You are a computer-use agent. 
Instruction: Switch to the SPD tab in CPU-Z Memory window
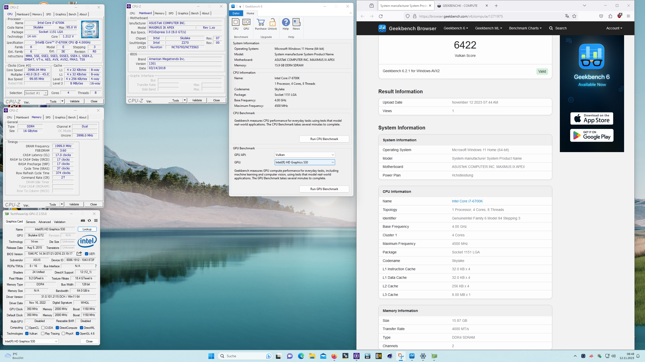pyautogui.click(x=48, y=117)
